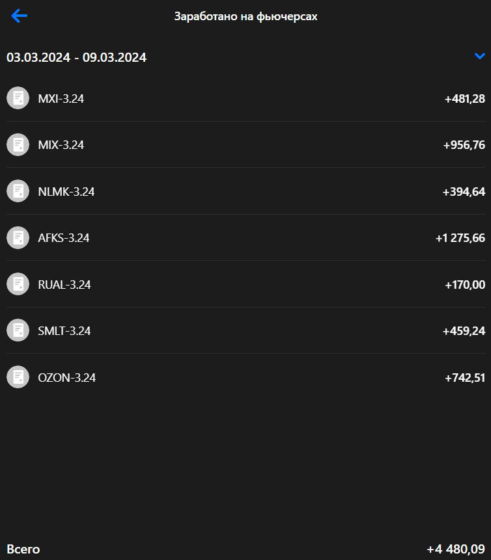Click the RUAL-3.24 contract name

[64, 284]
